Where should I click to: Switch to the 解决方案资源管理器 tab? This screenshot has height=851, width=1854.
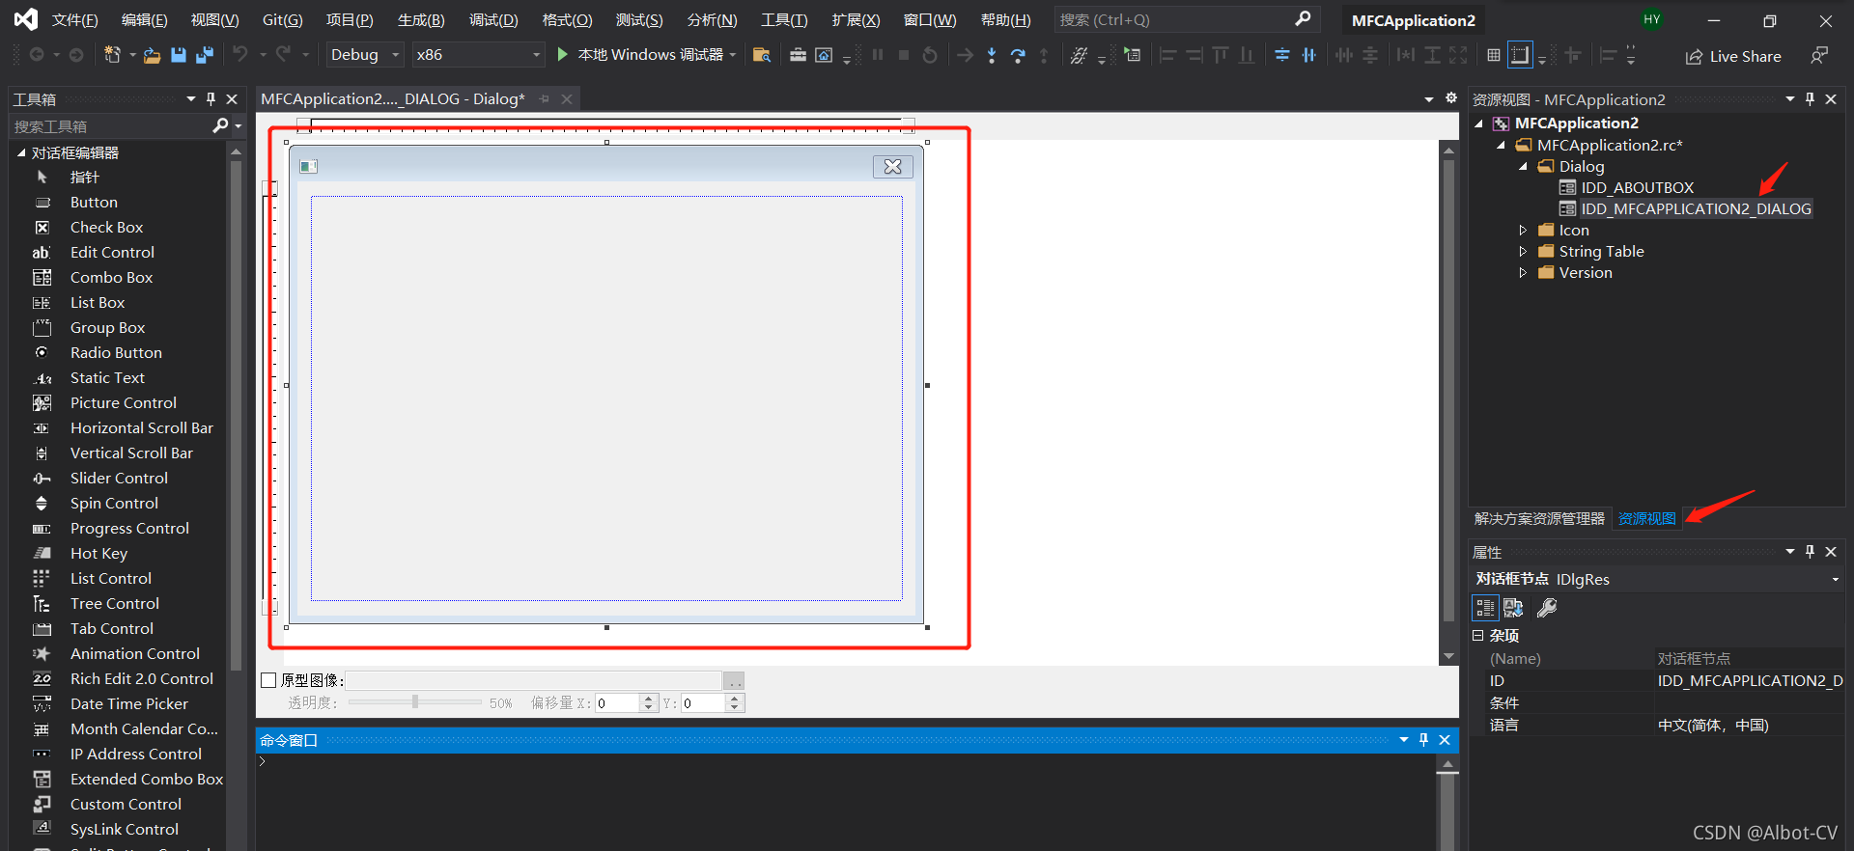[x=1539, y=518]
